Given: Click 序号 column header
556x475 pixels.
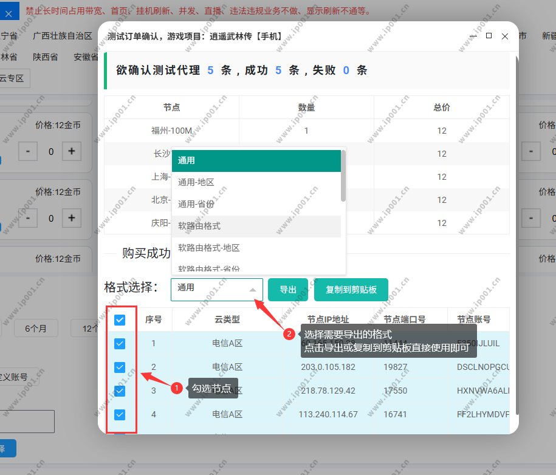Looking at the screenshot, I should (x=154, y=320).
